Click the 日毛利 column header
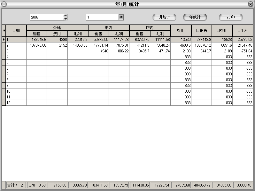Viewport: 255px width, 191px height. pos(243,31)
